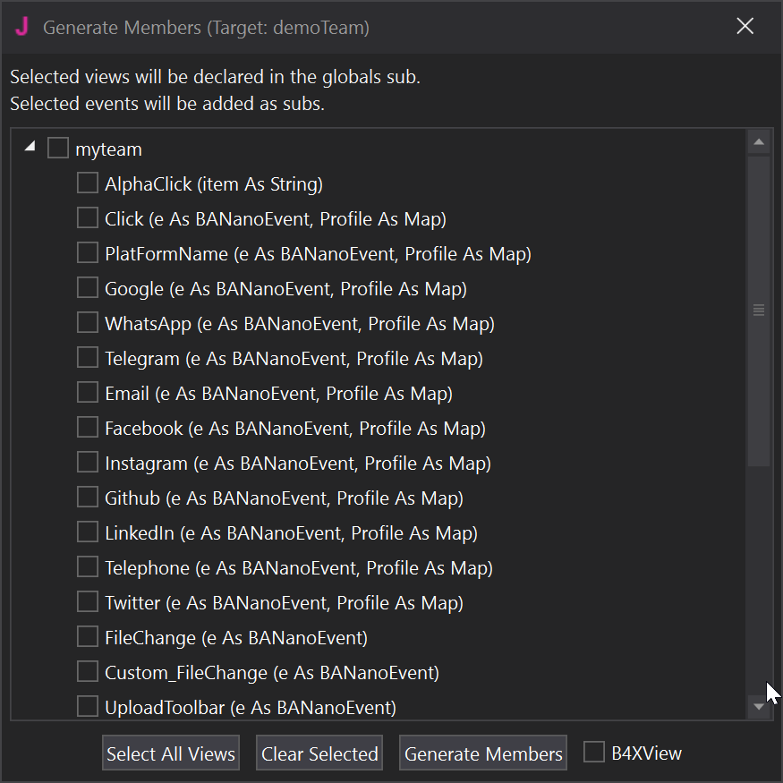
Task: Toggle the B4XView checkbox
Action: tap(594, 753)
